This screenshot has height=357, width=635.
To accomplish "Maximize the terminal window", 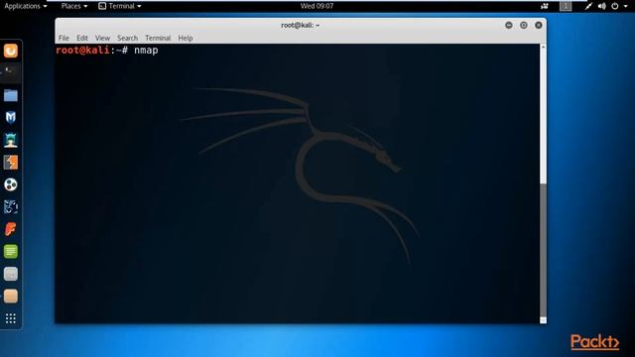I will [x=524, y=25].
